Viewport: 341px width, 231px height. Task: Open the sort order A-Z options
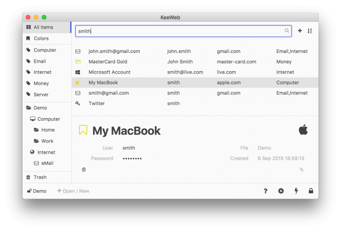pos(310,31)
